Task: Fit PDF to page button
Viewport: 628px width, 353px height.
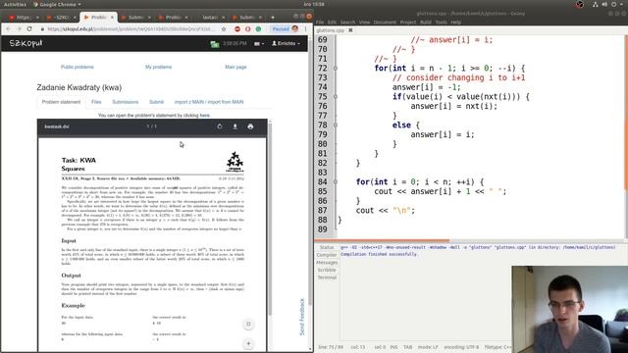Action: tap(248, 325)
